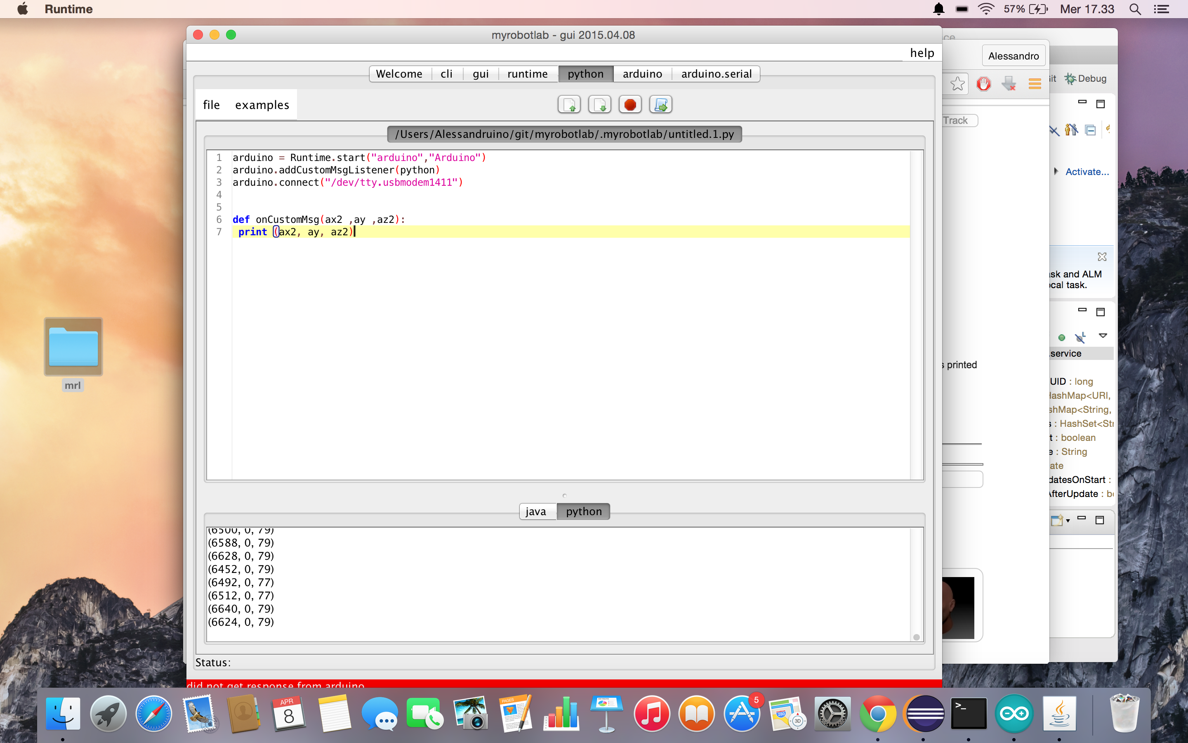Click the page icon with green up arrow
Screen dimensions: 1188x743
[569, 105]
